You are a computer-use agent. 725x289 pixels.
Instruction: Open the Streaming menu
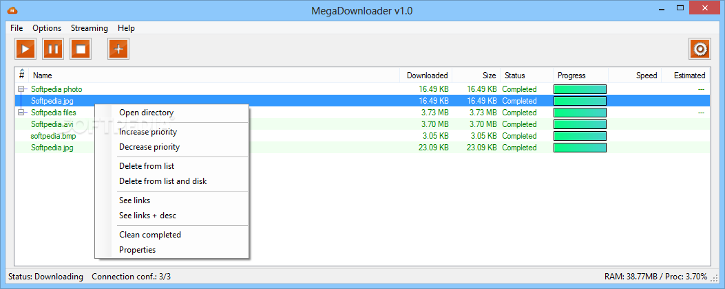click(x=90, y=28)
